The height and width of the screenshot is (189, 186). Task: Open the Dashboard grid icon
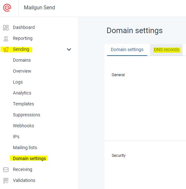[x=6, y=28]
